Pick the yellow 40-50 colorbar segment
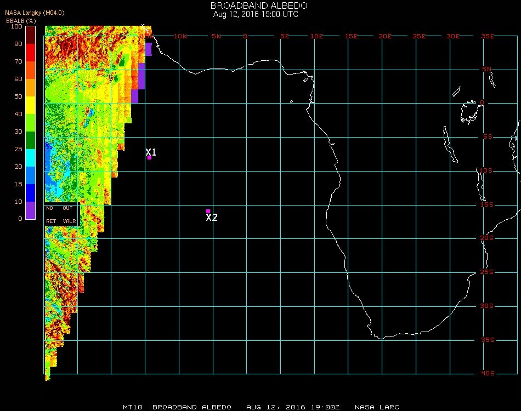The height and width of the screenshot is (411, 521). (x=31, y=105)
